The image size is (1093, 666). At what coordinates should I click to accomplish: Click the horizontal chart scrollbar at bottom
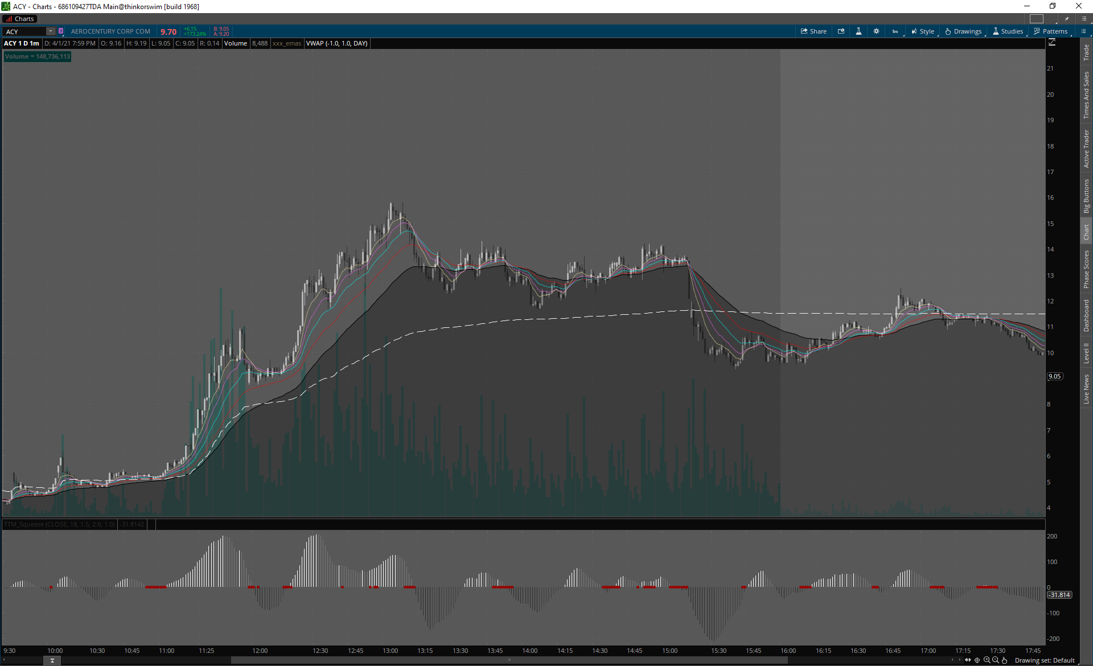(x=509, y=660)
